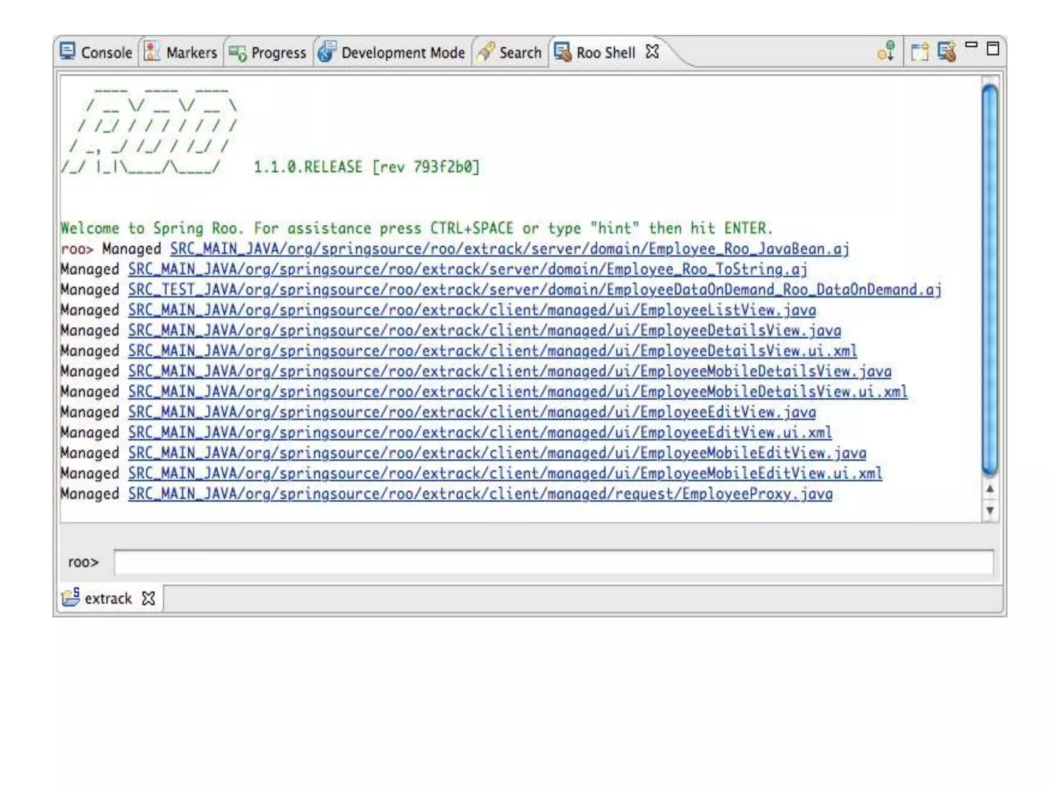Open EmployeeDetailsView.ui.xml link
Screen dimensions: 1051x788
click(493, 351)
